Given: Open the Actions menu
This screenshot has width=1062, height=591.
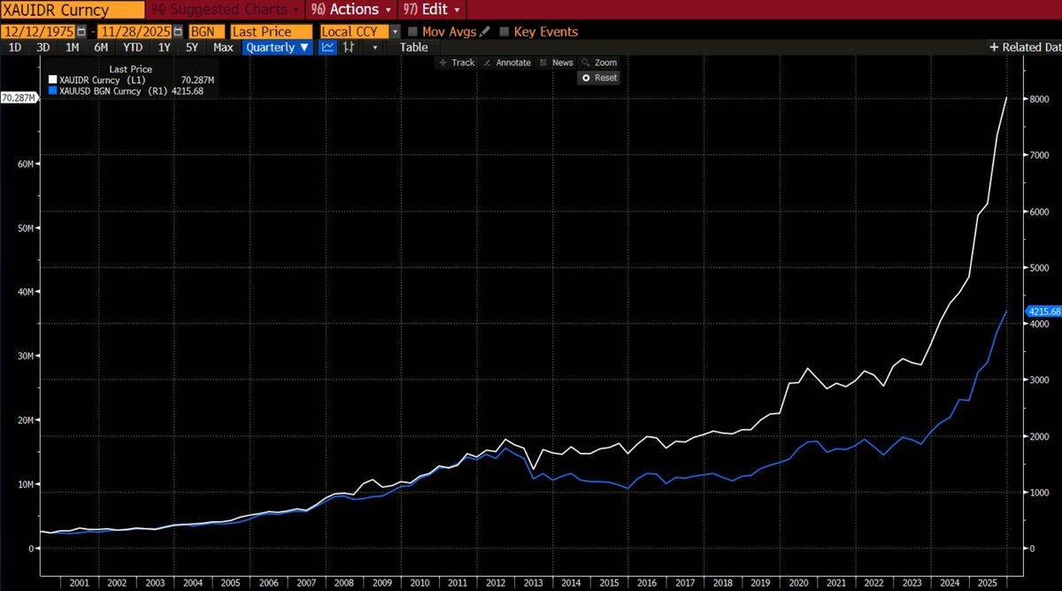Looking at the screenshot, I should 353,10.
